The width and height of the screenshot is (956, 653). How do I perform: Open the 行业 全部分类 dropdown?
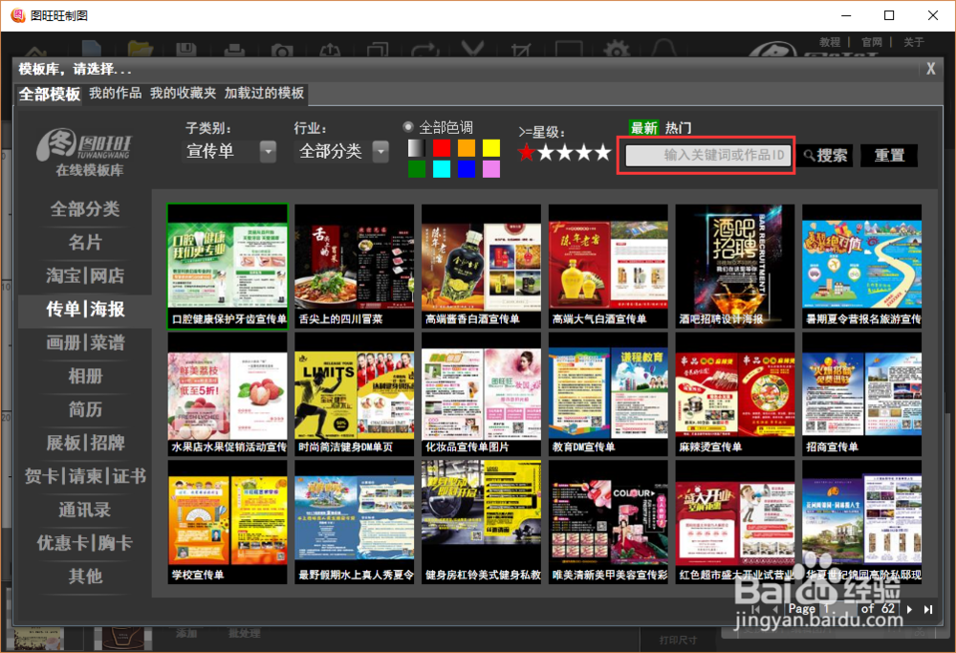click(x=342, y=151)
